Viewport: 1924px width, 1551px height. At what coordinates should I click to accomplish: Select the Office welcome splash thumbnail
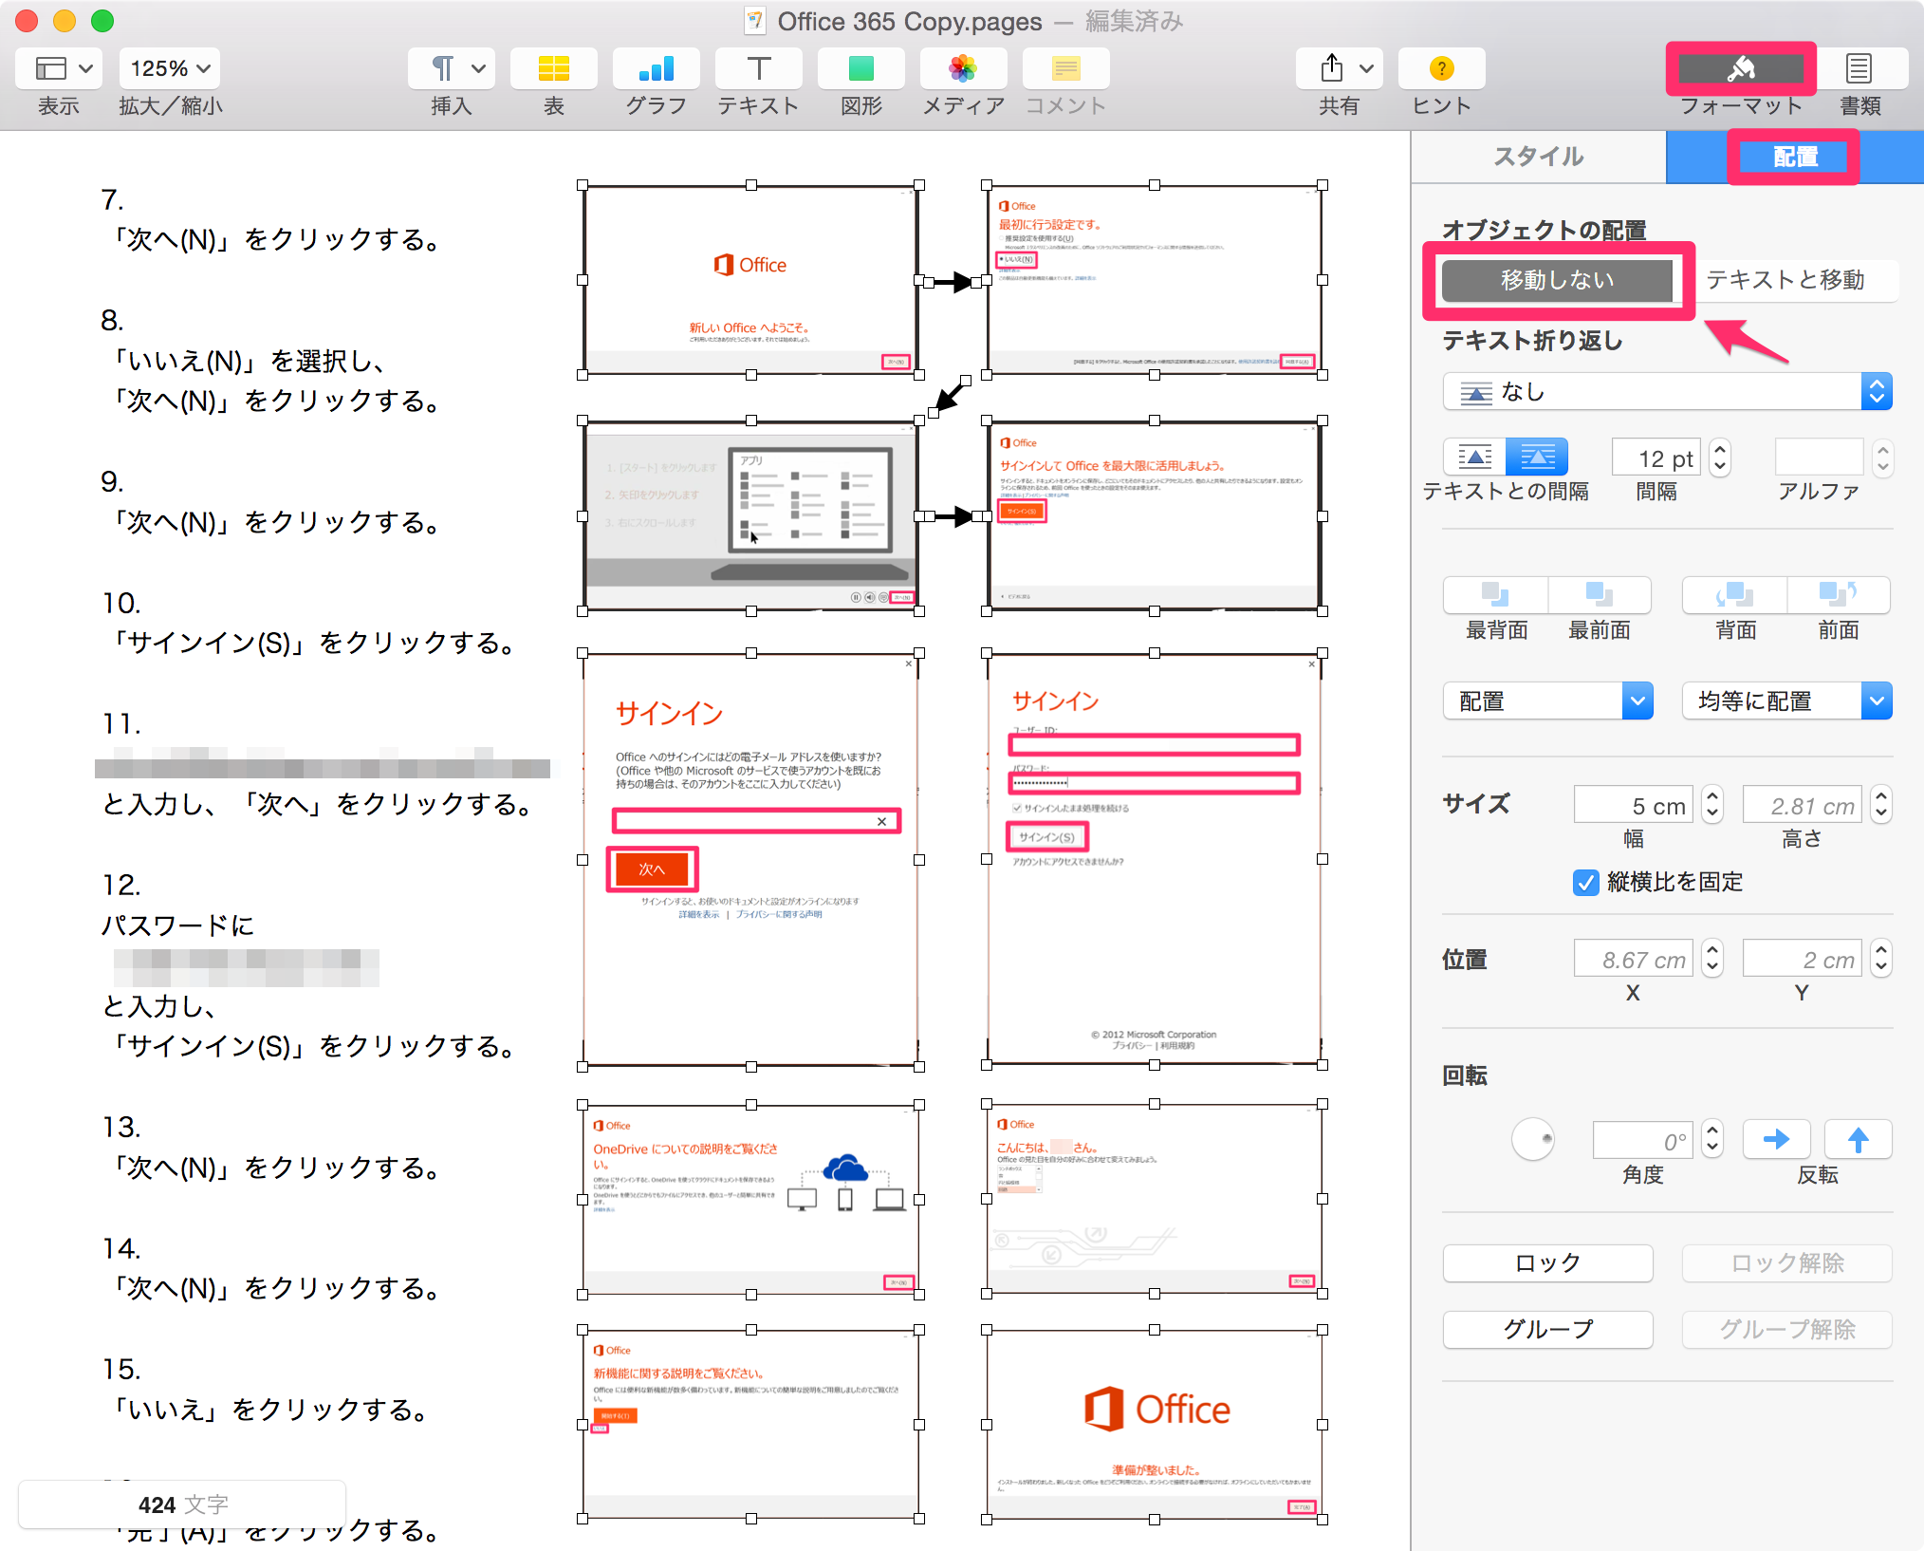(750, 280)
